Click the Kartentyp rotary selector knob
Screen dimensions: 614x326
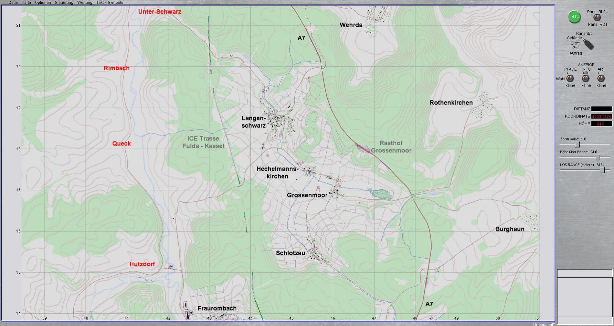pyautogui.click(x=589, y=44)
